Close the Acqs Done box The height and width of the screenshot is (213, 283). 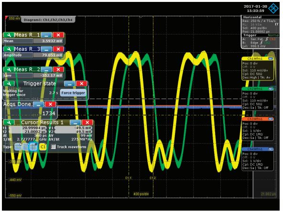pyautogui.click(x=50, y=104)
